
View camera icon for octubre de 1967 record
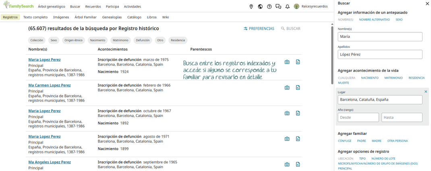[287, 113]
